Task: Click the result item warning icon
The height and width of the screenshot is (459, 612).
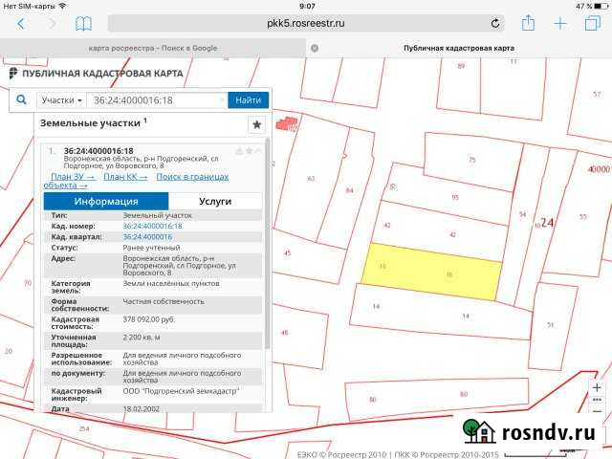Action: (240, 151)
